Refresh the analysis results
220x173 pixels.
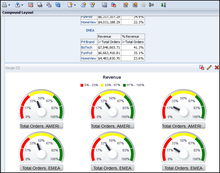(58, 5)
